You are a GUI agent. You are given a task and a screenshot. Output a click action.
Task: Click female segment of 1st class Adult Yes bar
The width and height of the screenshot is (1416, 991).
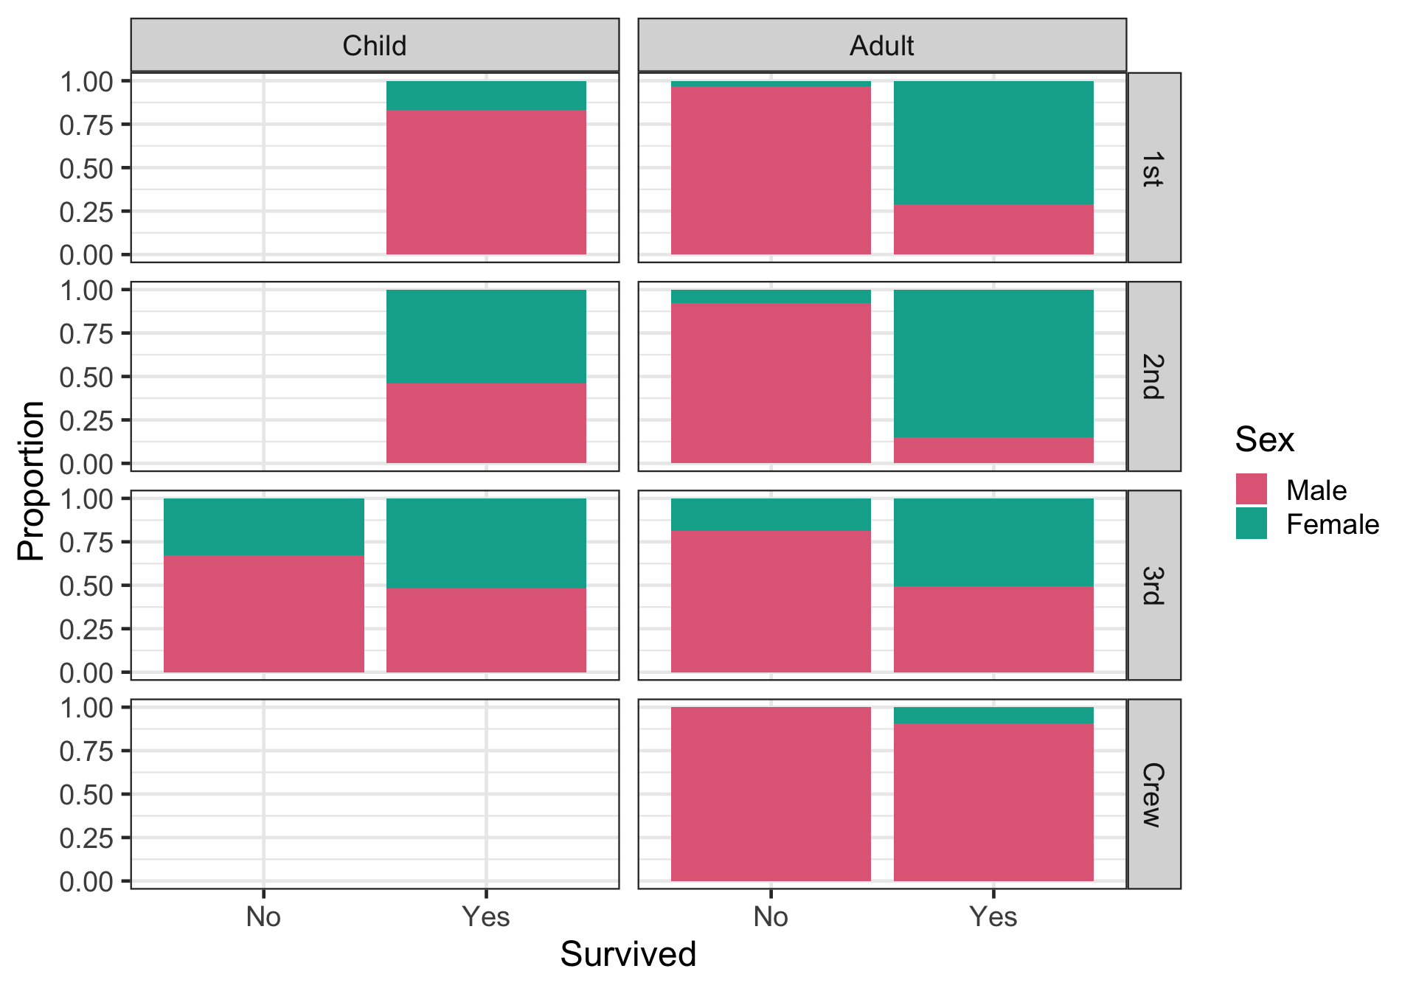pyautogui.click(x=993, y=142)
